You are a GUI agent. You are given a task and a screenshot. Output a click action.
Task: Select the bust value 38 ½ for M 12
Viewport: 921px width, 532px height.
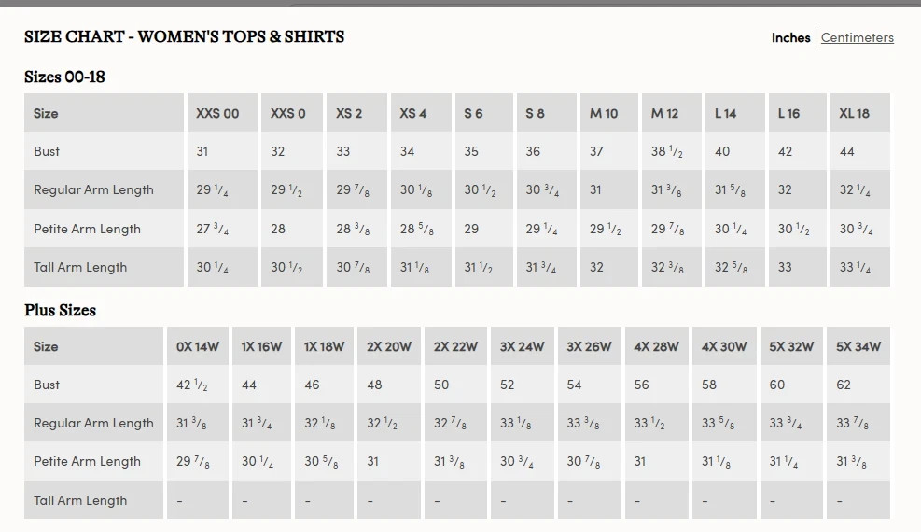pyautogui.click(x=666, y=151)
